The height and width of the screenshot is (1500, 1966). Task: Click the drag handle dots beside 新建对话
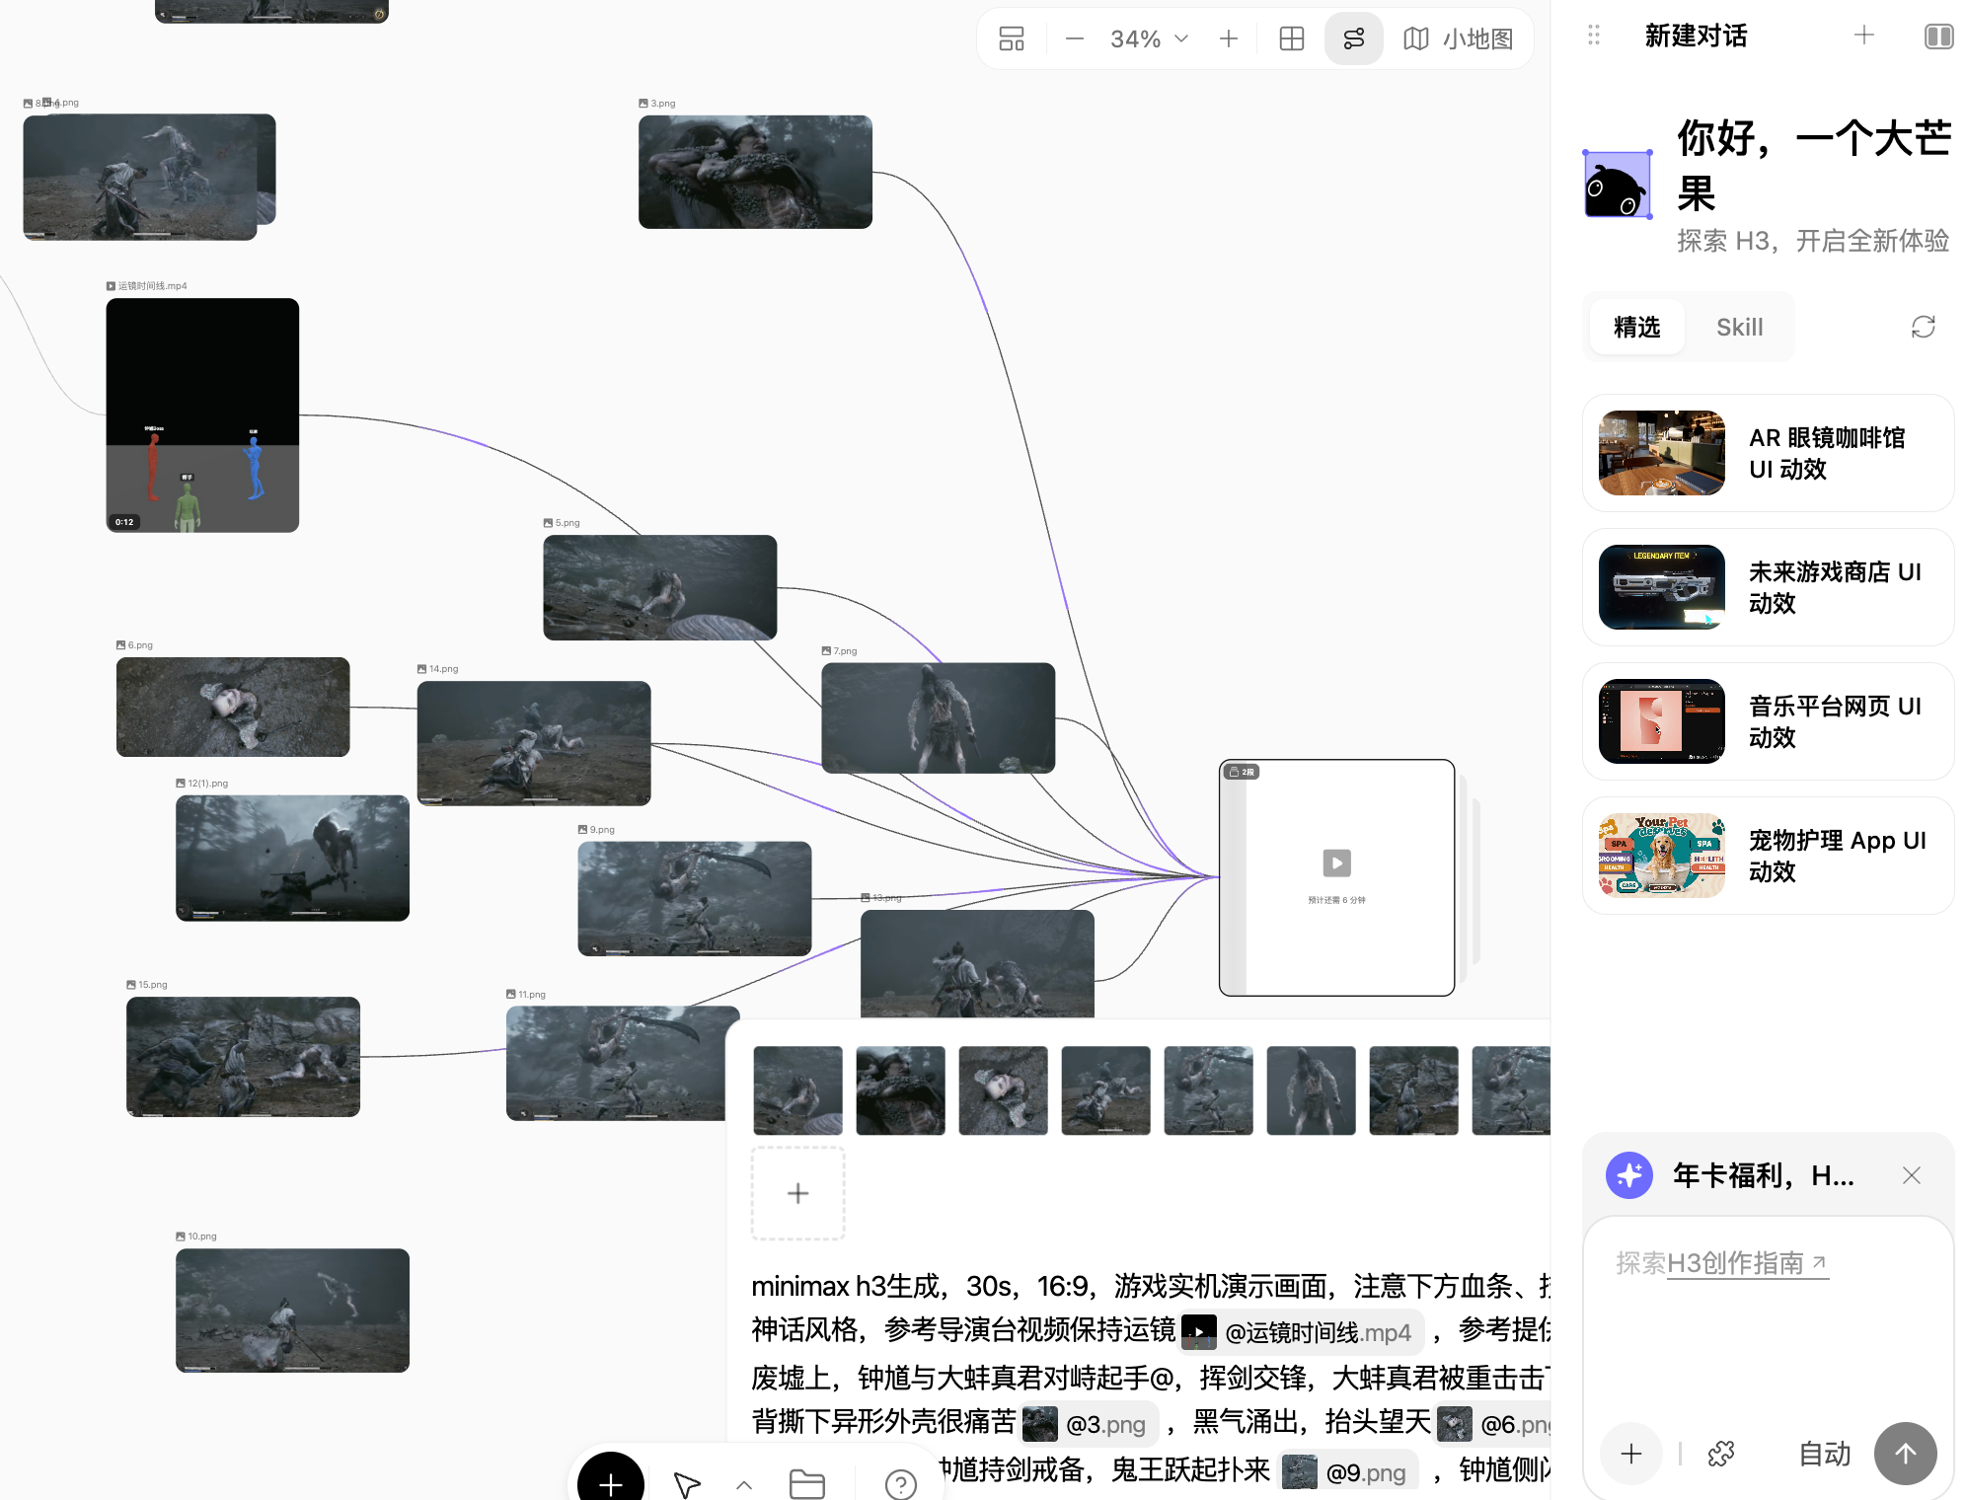click(1593, 36)
